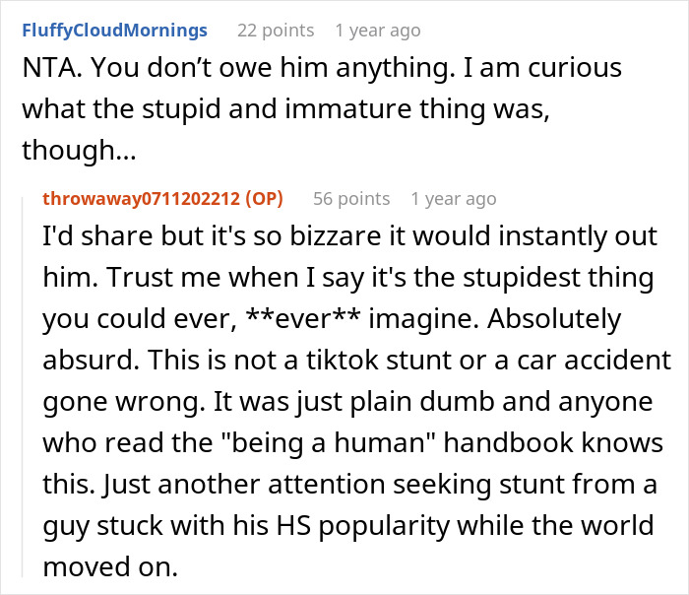Open timestamp on FluffyCloudMornings' comment
Viewport: 689px width, 595px height.
378,30
